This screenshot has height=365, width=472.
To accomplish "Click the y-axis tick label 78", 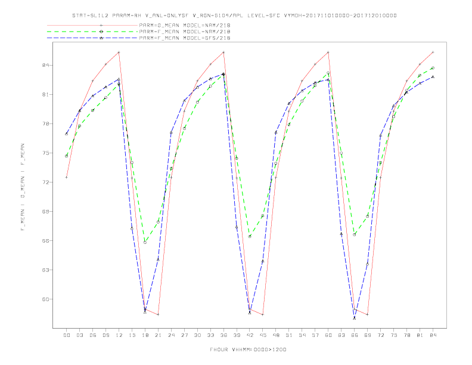I will [x=45, y=123].
